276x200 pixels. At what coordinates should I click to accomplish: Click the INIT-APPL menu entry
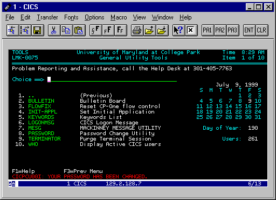[43, 112]
